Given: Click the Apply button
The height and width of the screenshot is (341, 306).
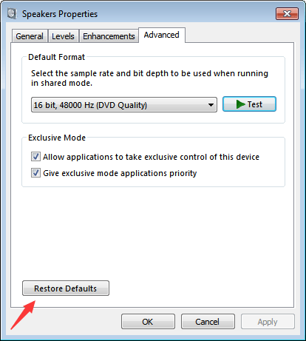Looking at the screenshot, I should pos(268,322).
